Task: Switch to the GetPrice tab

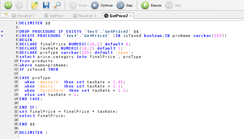Action: click(54, 16)
